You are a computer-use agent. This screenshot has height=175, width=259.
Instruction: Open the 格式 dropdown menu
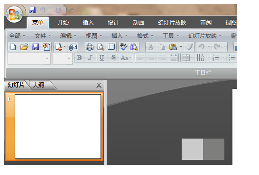coord(145,36)
